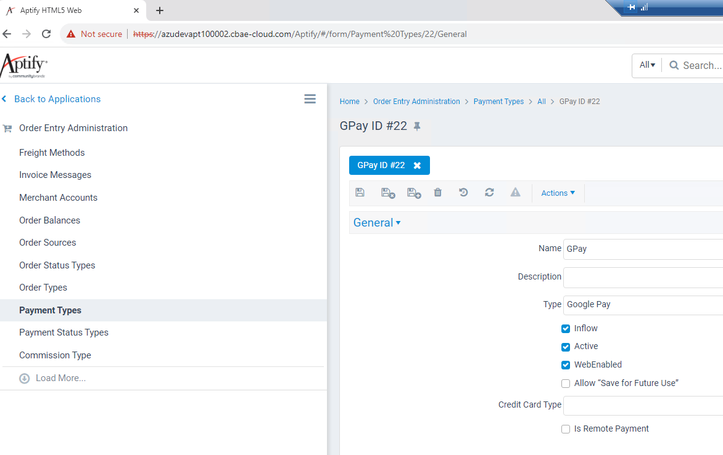Click the warning triangle icon
The height and width of the screenshot is (455, 723).
(515, 193)
